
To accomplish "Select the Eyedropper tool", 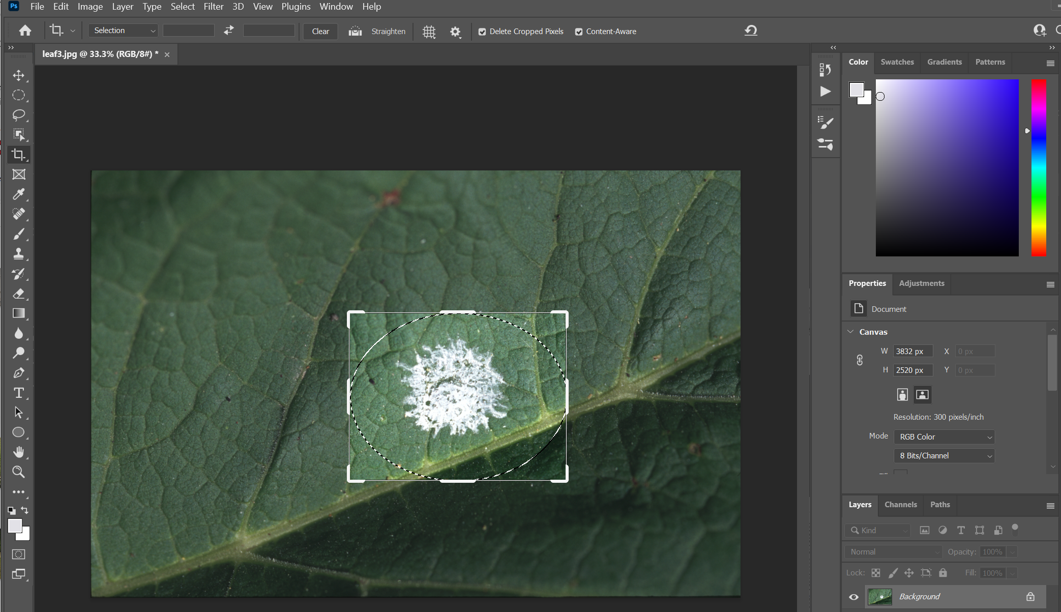I will coord(19,194).
